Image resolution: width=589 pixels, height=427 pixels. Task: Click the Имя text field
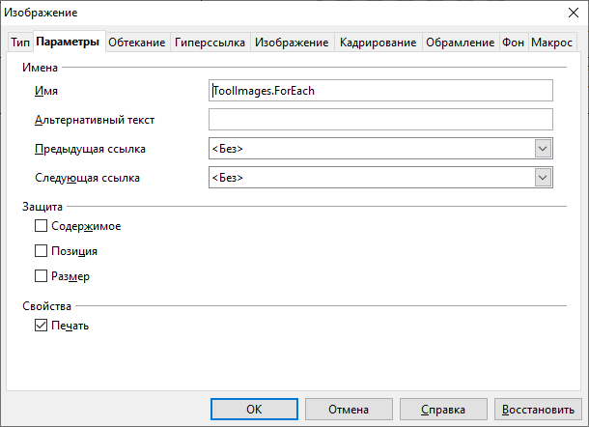380,91
